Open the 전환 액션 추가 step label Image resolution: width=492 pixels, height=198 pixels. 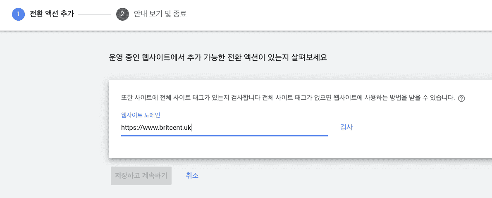[x=51, y=14]
